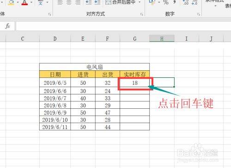The height and width of the screenshot is (168, 231).
Task: Apply comma style number format
Action: click(x=175, y=2)
